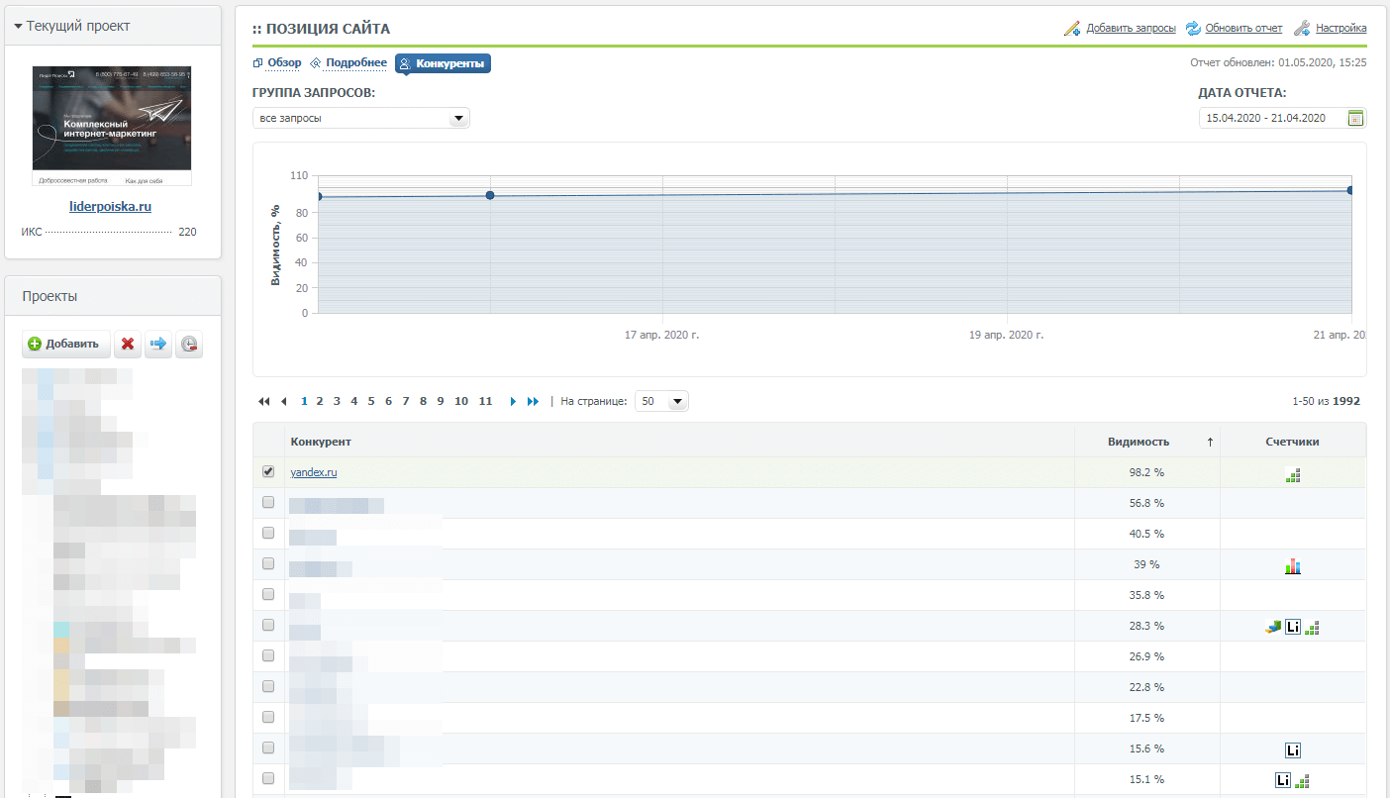The height and width of the screenshot is (798, 1390).
Task: Check the competitor with 35.8 % visibility
Action: [268, 594]
